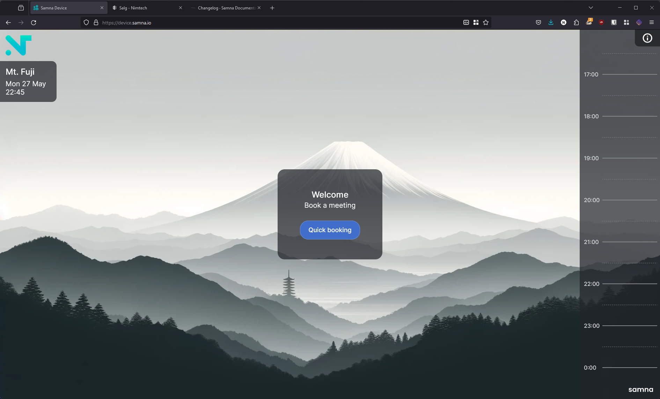660x399 pixels.
Task: Open the tracking protection shield
Action: tap(86, 23)
